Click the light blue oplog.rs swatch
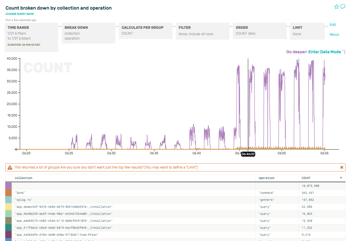351x241 pixels. pyautogui.click(x=8, y=200)
